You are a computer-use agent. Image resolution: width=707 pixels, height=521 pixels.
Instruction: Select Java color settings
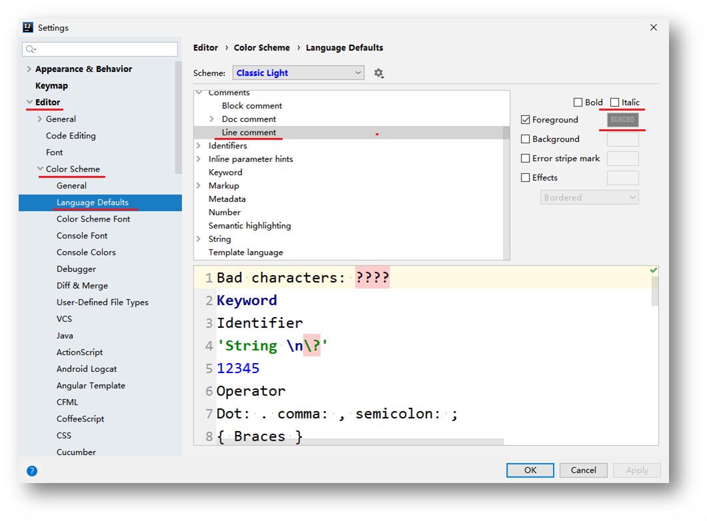pyautogui.click(x=65, y=336)
